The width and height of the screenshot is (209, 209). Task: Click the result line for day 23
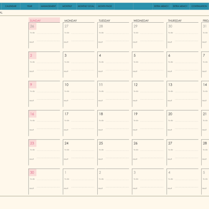click(x=48, y=158)
